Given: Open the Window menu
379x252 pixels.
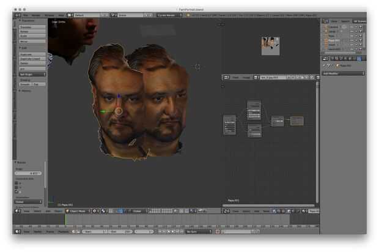Looking at the screenshot, I should pos(50,15).
